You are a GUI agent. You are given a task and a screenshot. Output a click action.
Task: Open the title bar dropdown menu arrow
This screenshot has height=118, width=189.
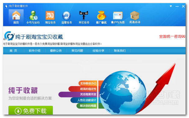click(x=171, y=6)
